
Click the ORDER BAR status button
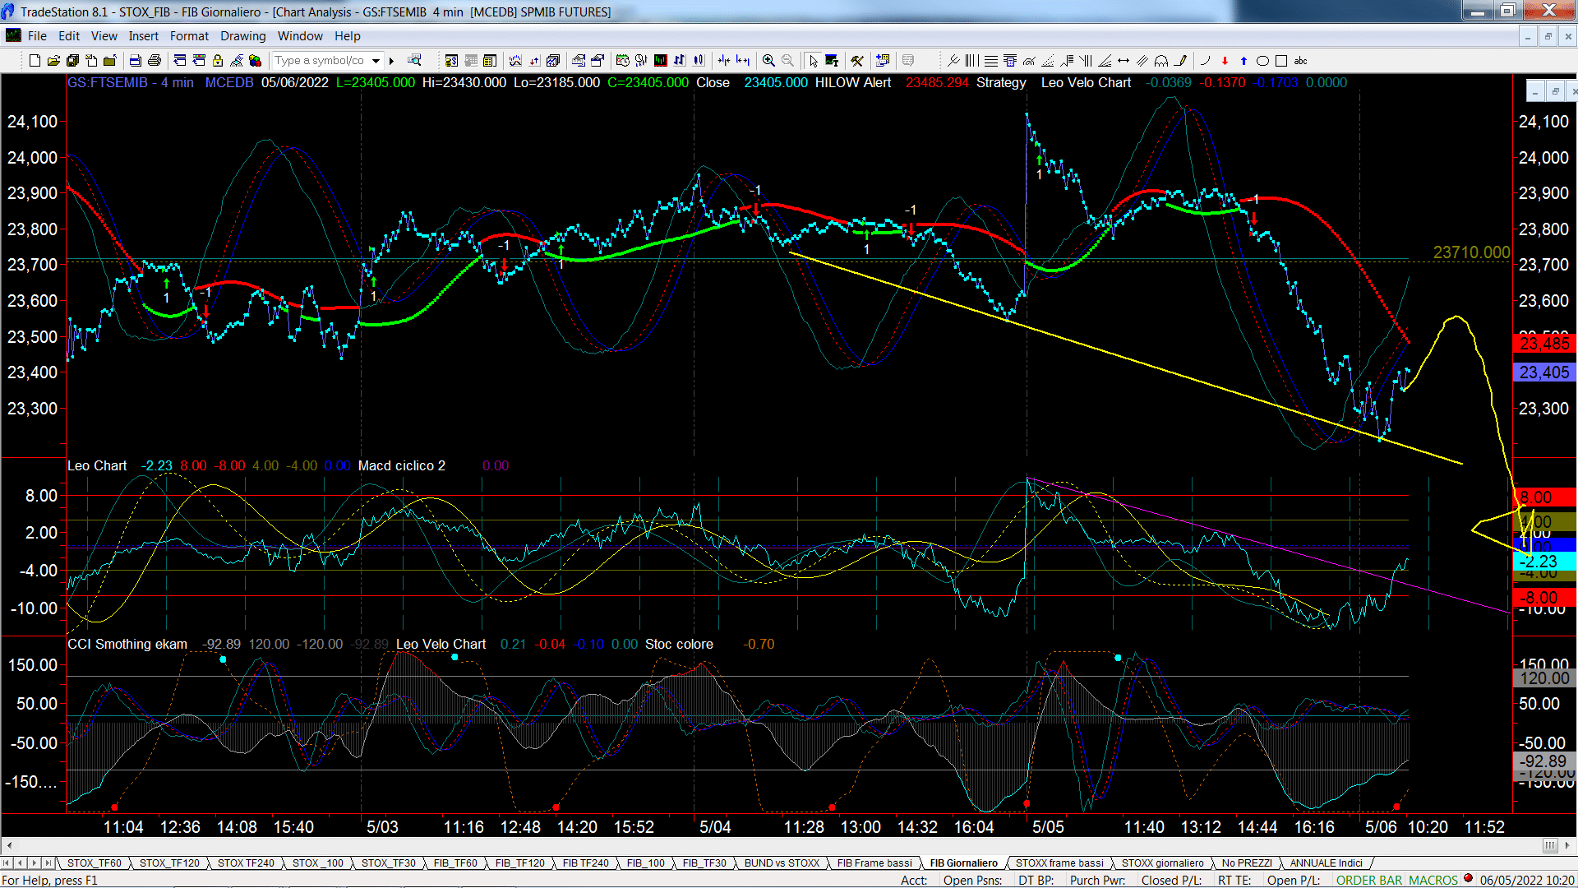[x=1368, y=880]
